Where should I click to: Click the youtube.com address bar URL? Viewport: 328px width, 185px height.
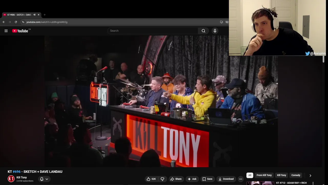pyautogui.click(x=47, y=22)
